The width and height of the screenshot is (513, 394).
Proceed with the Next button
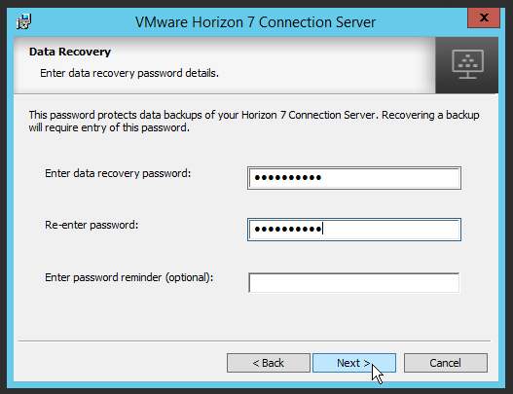click(354, 363)
